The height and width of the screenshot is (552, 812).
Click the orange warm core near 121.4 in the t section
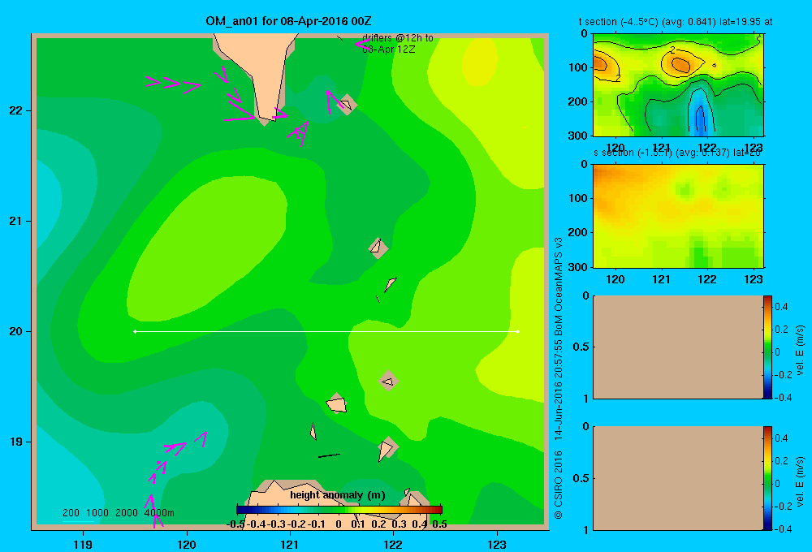[x=680, y=65]
